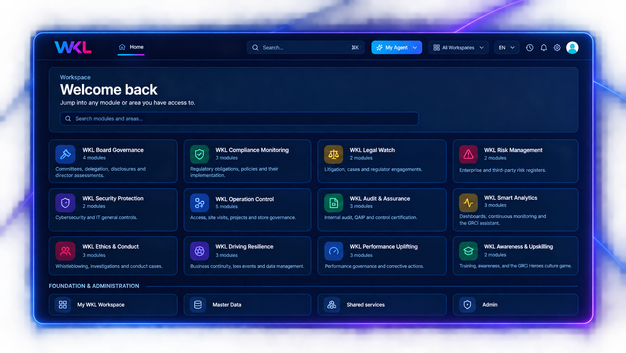This screenshot has width=626, height=353.
Task: Click 'Cybersecurity and IT general controls.' text
Action: [96, 218]
